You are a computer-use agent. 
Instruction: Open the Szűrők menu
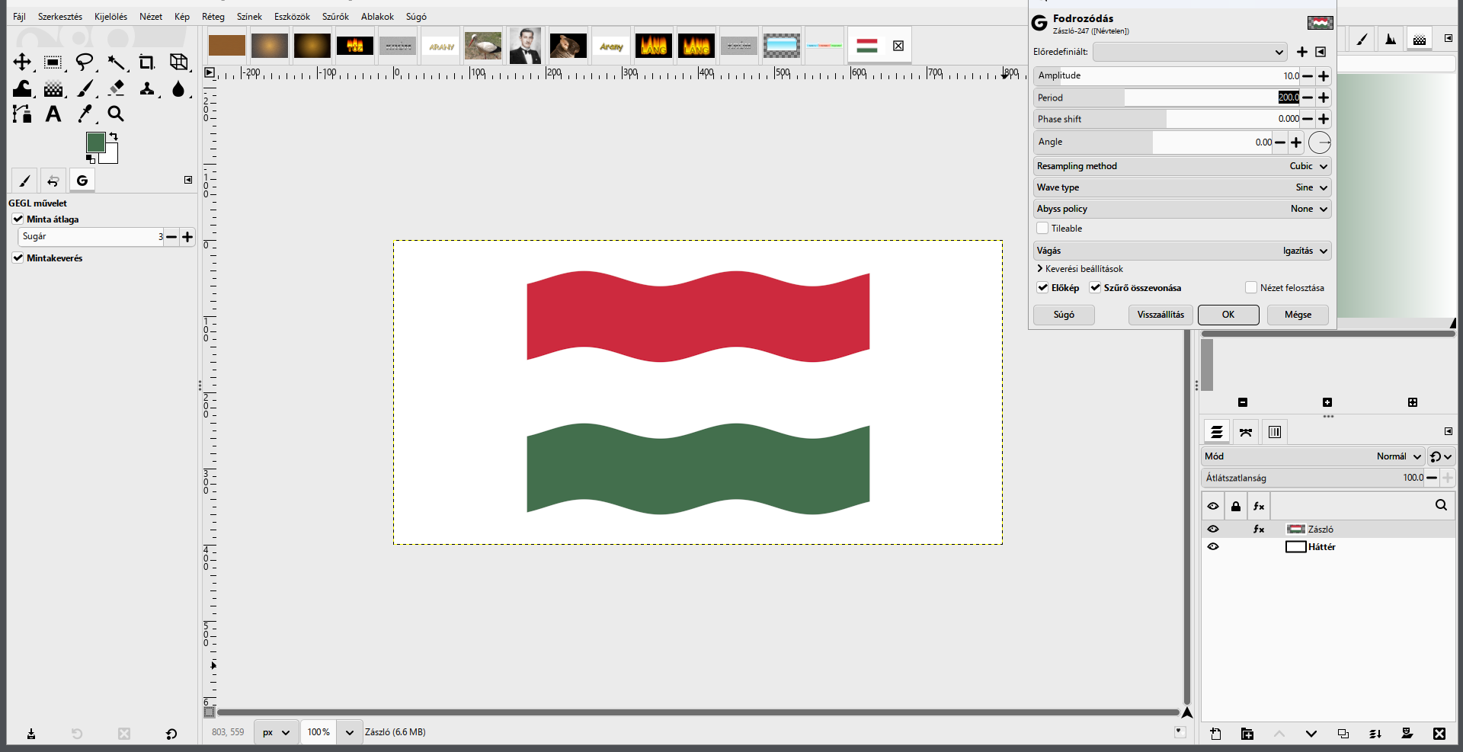(x=335, y=17)
